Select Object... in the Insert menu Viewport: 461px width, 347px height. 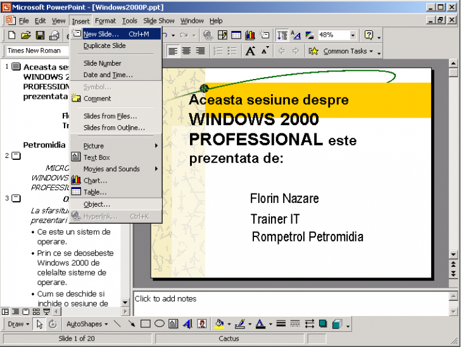click(x=116, y=204)
